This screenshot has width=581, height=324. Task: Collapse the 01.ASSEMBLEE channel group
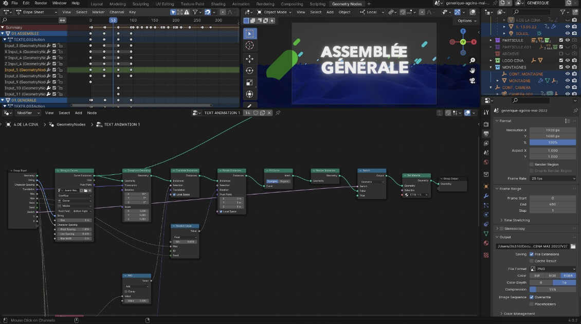click(x=3, y=33)
